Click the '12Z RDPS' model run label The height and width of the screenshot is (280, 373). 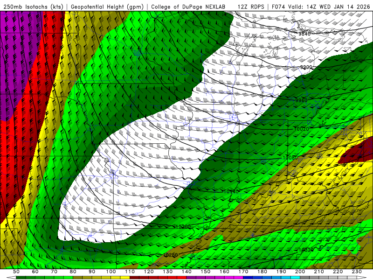251,7
